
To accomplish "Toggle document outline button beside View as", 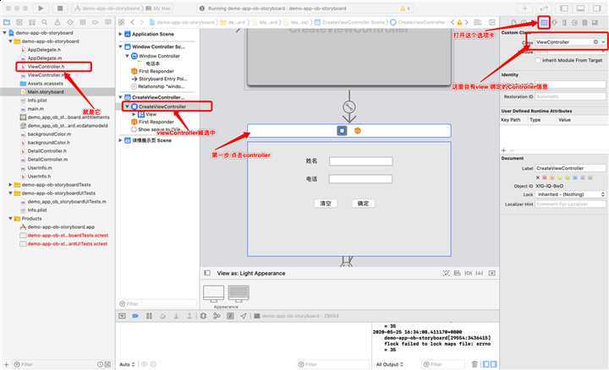I will [207, 273].
